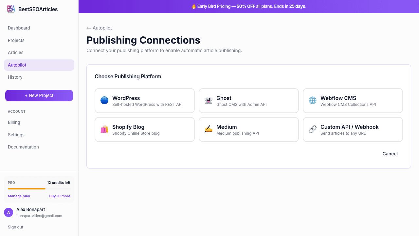Open the Alex Bonapart avatar circle
This screenshot has width=419, height=236.
(9, 212)
